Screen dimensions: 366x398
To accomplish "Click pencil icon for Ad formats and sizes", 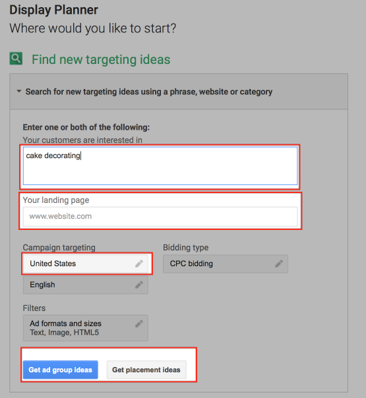I will [x=139, y=324].
